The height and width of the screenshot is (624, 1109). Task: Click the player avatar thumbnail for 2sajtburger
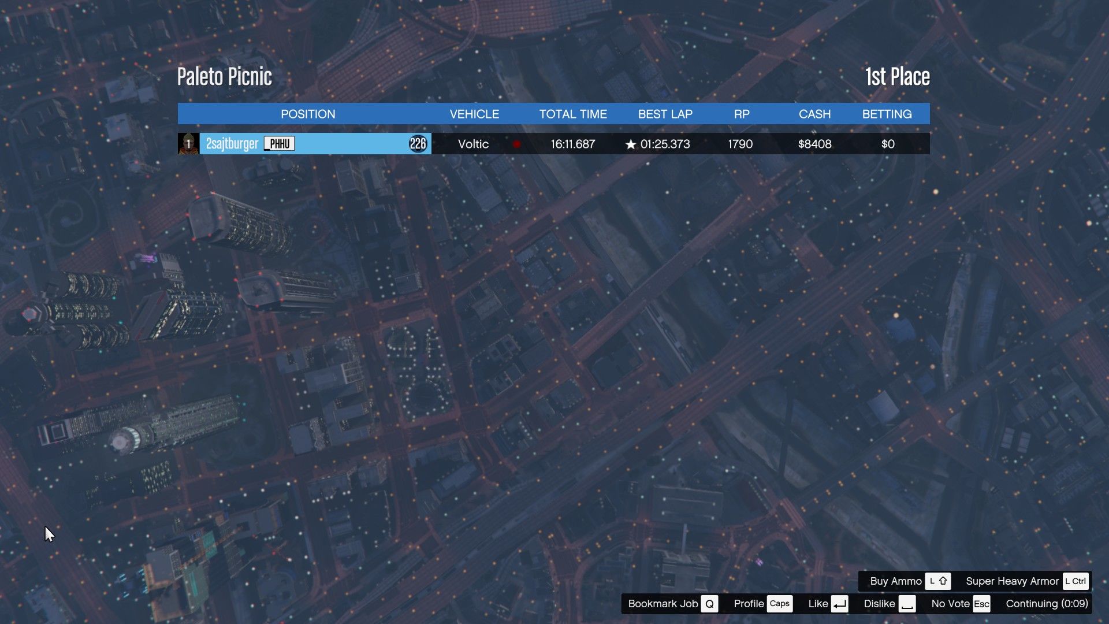tap(188, 144)
